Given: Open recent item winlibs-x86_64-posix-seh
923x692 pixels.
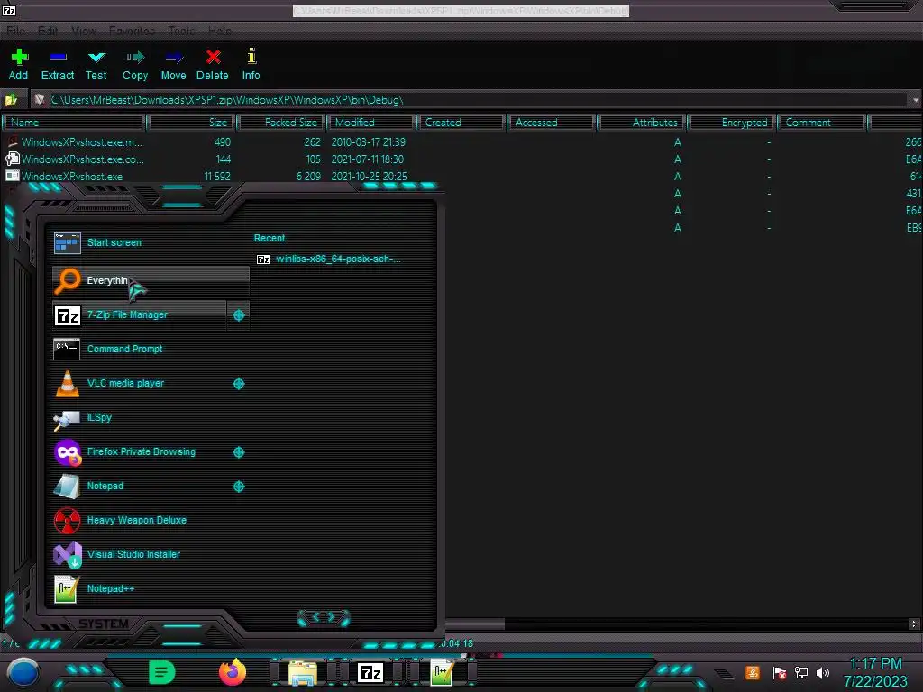Looking at the screenshot, I should coord(330,259).
